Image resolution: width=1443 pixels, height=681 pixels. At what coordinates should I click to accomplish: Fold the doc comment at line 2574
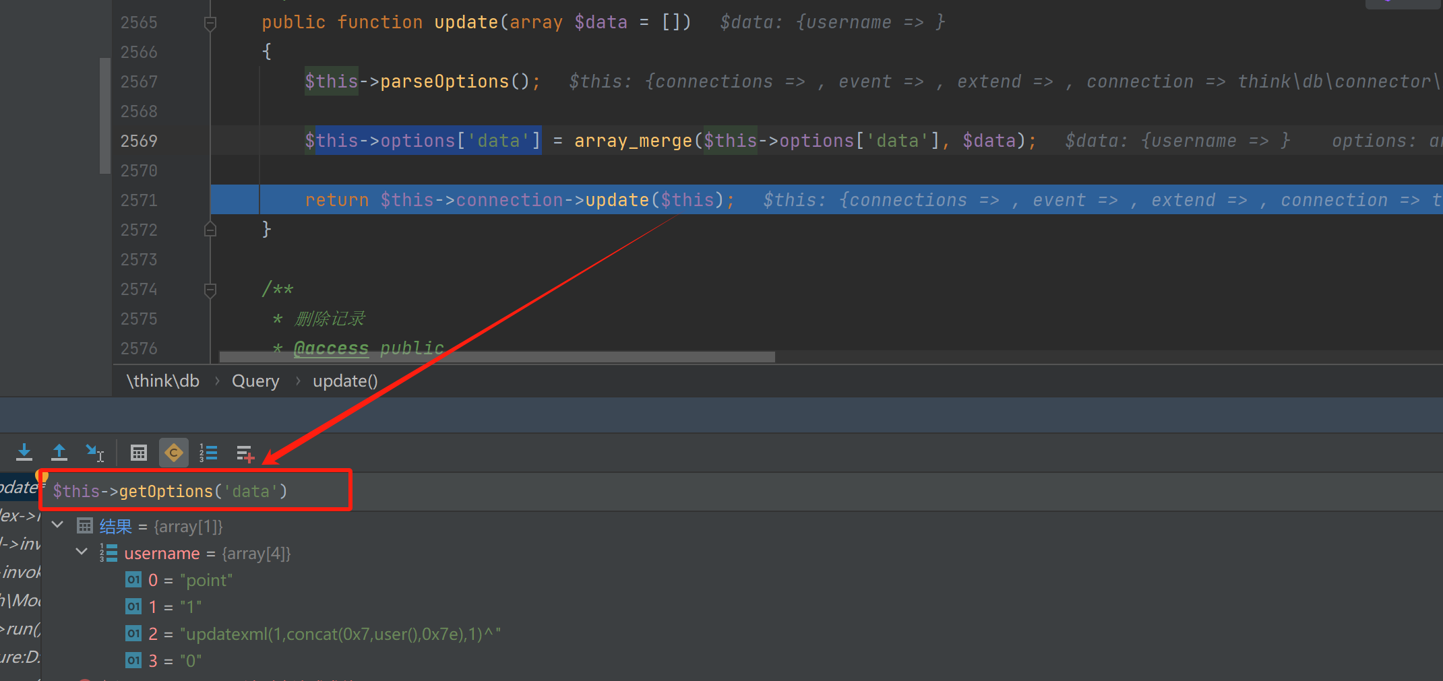[210, 290]
